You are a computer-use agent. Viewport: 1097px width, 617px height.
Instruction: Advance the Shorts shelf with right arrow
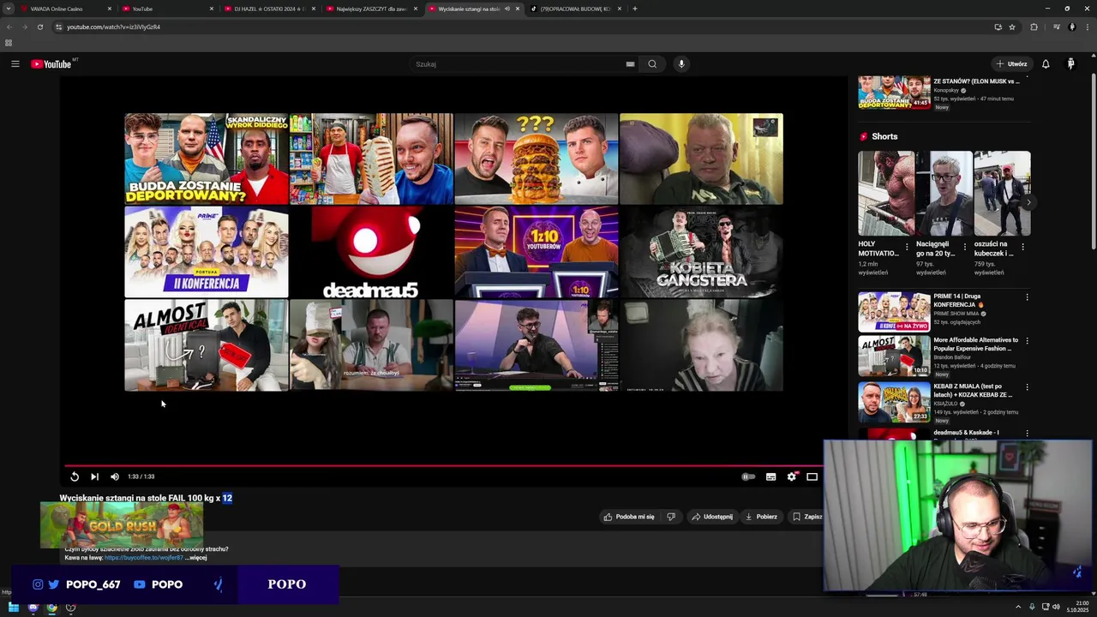click(x=1028, y=203)
